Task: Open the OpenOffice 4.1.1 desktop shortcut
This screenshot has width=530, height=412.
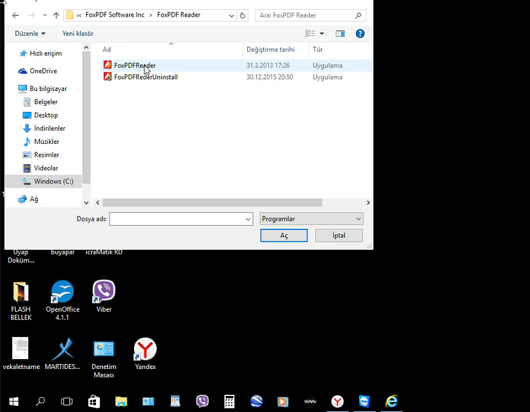Action: coord(62,296)
